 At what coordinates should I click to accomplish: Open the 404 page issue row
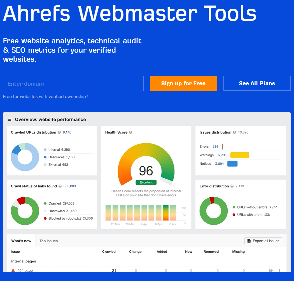[x=147, y=270]
